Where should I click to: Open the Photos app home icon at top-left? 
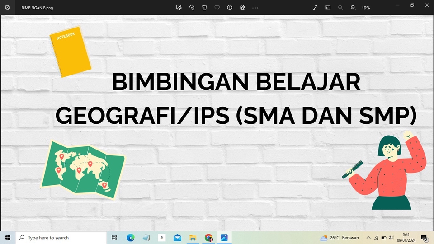click(x=8, y=8)
